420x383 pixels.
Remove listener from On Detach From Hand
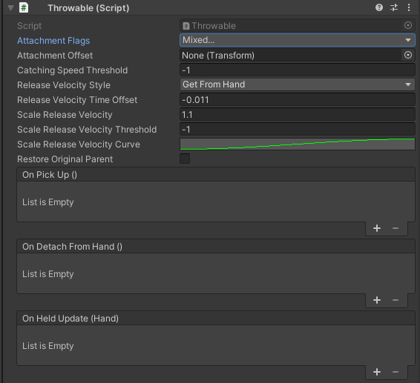(x=396, y=300)
